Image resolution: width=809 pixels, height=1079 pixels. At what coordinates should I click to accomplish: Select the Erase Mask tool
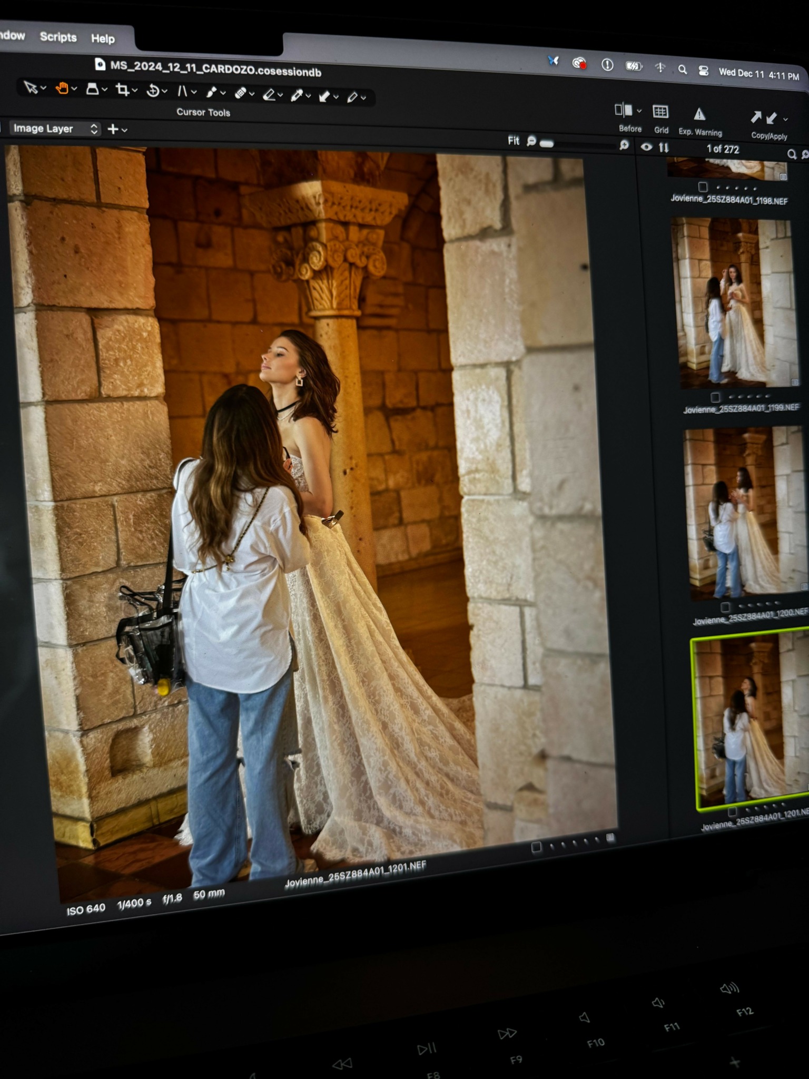(x=269, y=95)
